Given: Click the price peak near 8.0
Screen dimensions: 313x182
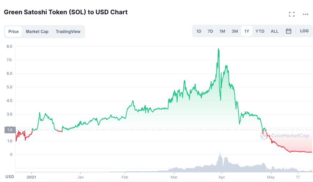Looking at the screenshot, I should (x=218, y=49).
